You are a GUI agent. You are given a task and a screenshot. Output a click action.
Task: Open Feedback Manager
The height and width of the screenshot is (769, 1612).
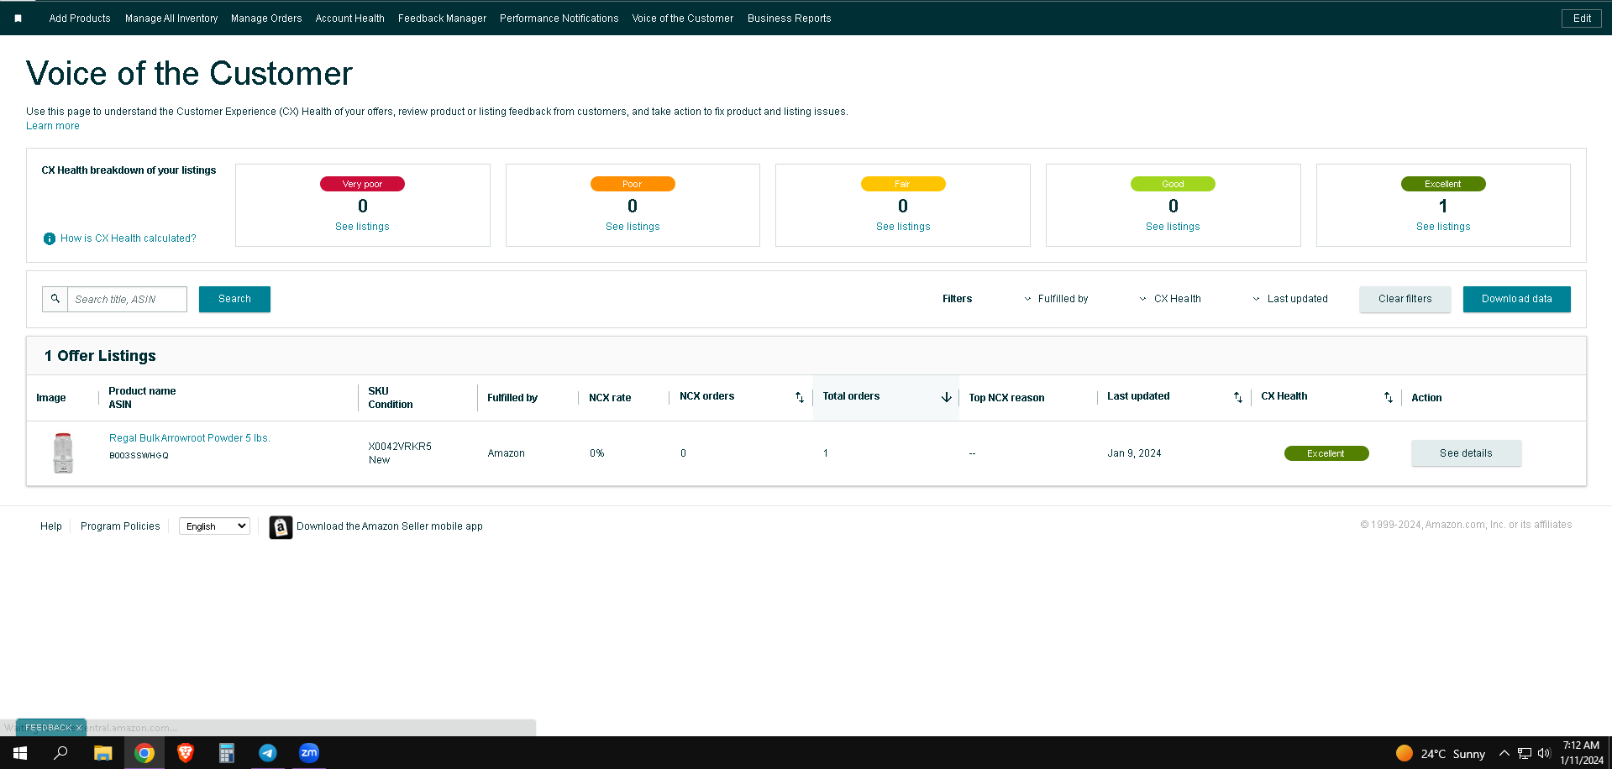coord(443,18)
